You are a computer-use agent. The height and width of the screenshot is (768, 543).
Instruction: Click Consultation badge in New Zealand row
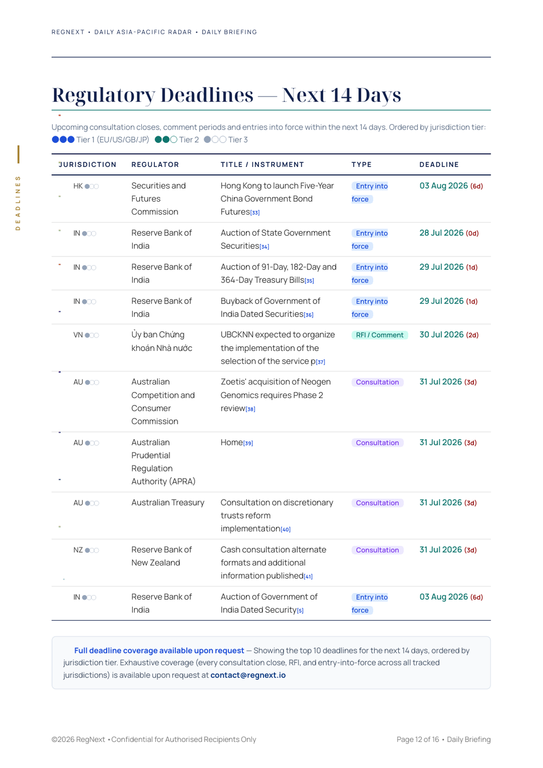coord(378,550)
